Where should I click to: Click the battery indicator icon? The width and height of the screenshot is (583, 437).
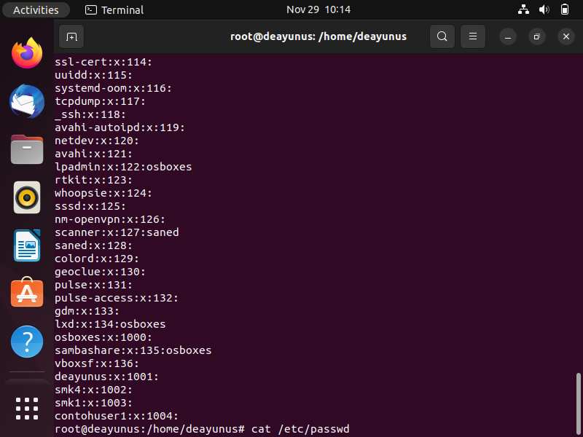(564, 9)
